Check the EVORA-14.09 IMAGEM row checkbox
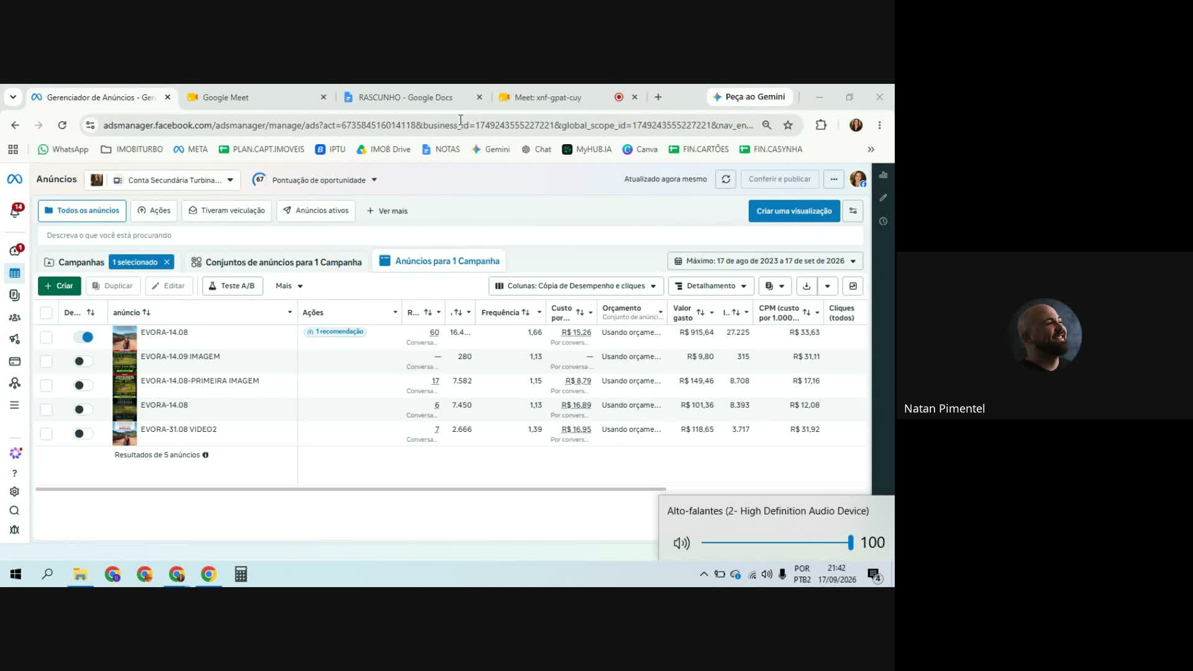This screenshot has width=1193, height=671. (46, 362)
